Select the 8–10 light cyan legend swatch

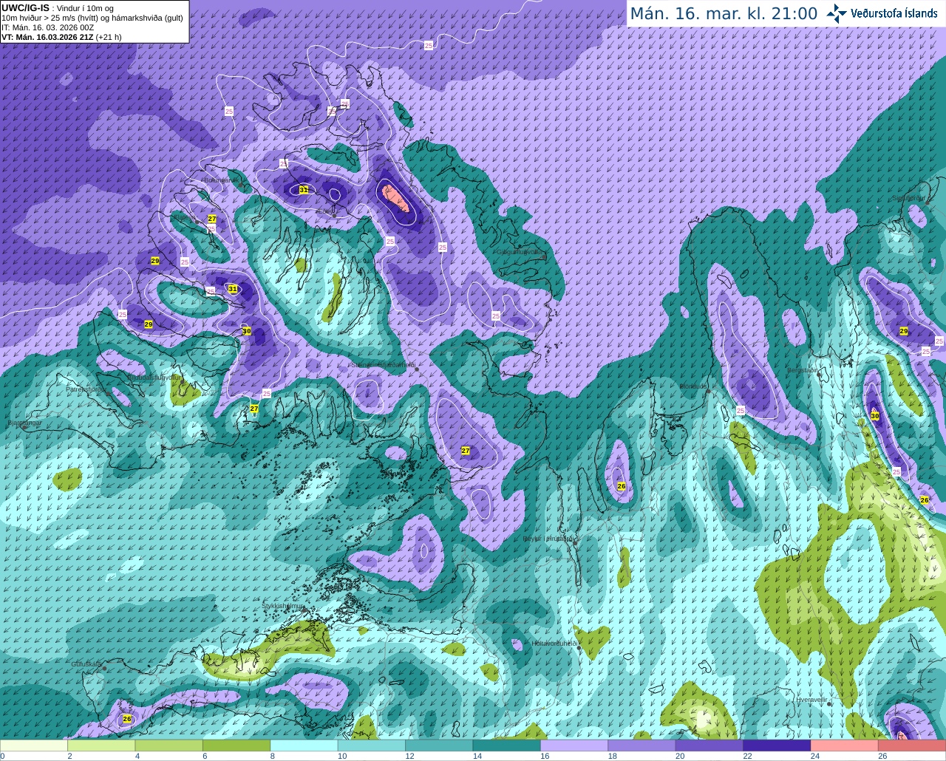tap(304, 745)
